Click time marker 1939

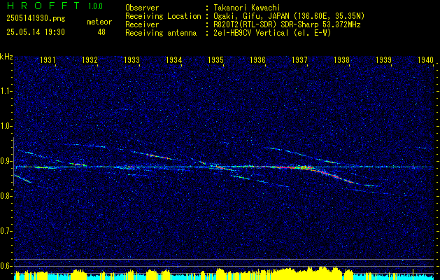tap(383, 59)
